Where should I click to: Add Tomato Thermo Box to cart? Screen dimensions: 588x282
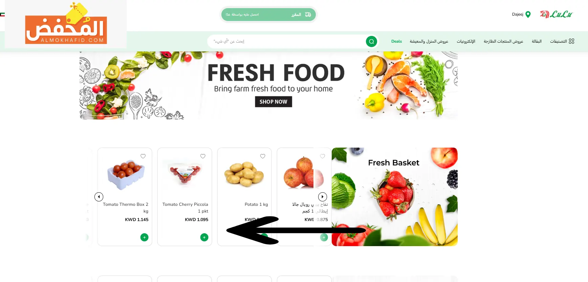[x=144, y=237]
